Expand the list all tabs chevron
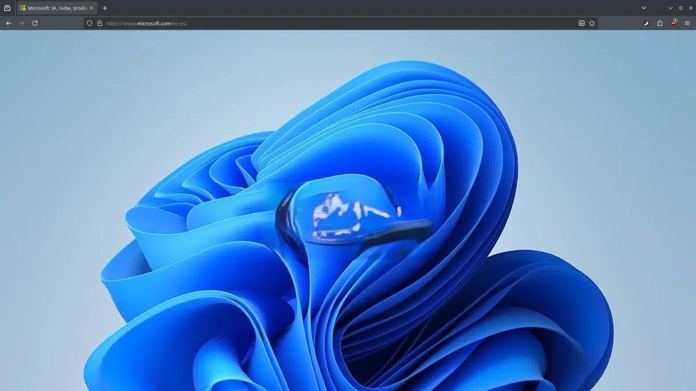This screenshot has width=696, height=391. [x=644, y=8]
